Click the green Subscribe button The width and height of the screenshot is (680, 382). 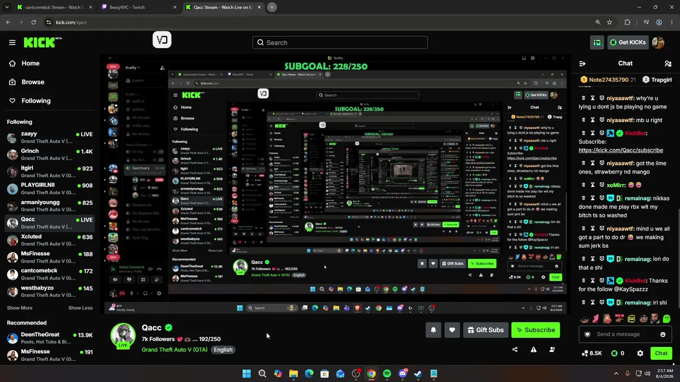535,330
